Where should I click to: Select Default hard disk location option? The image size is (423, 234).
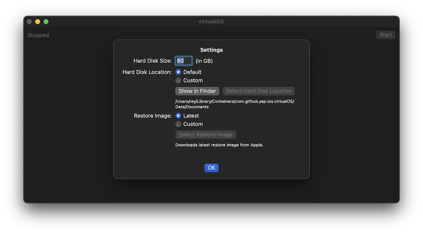point(179,72)
